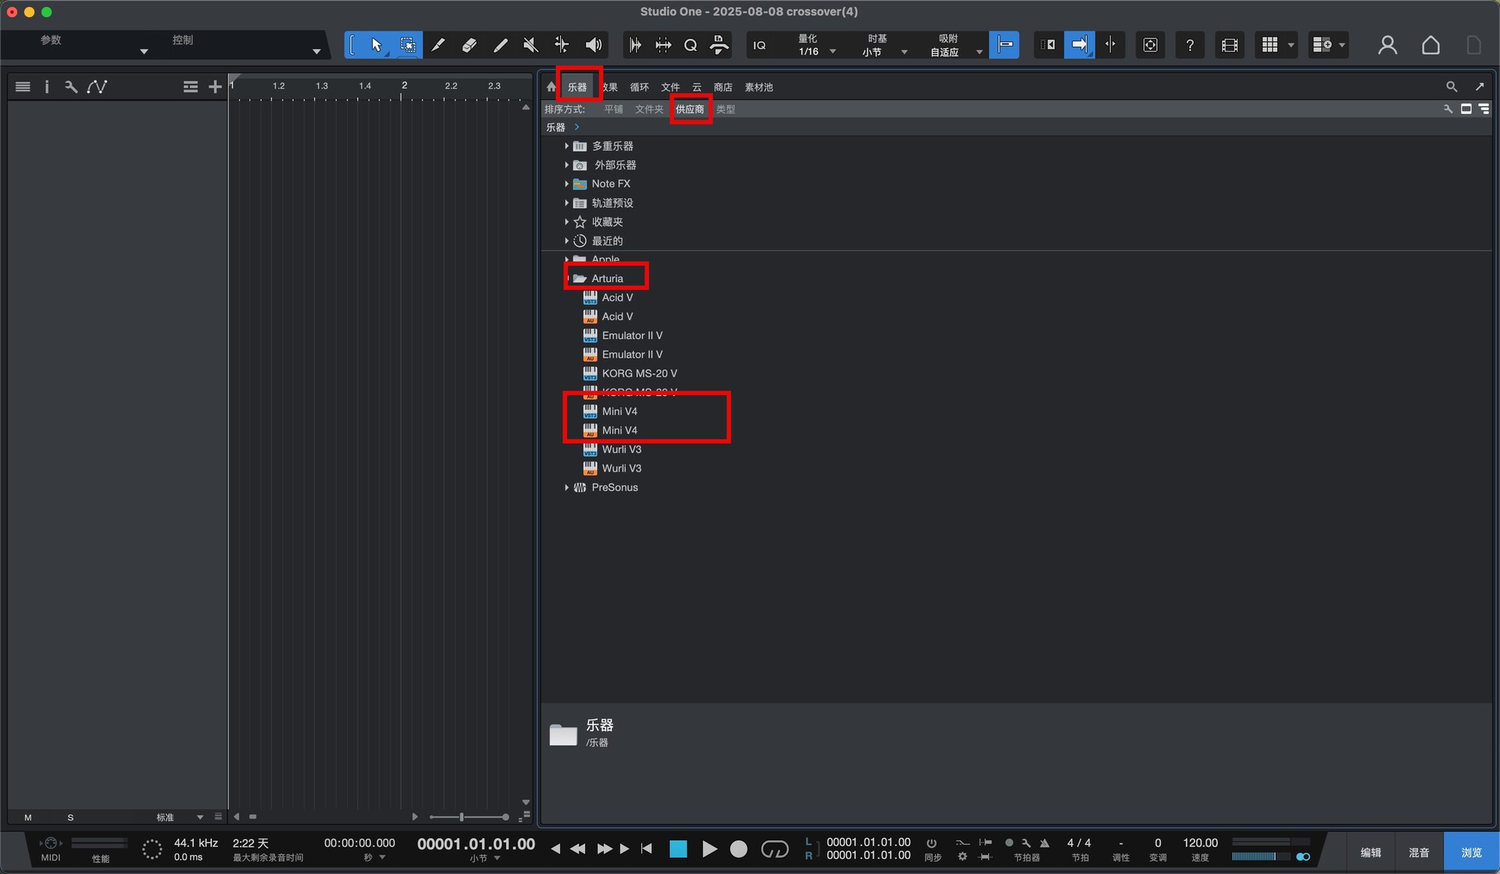
Task: Toggle ripple edit button
Action: coord(1048,45)
